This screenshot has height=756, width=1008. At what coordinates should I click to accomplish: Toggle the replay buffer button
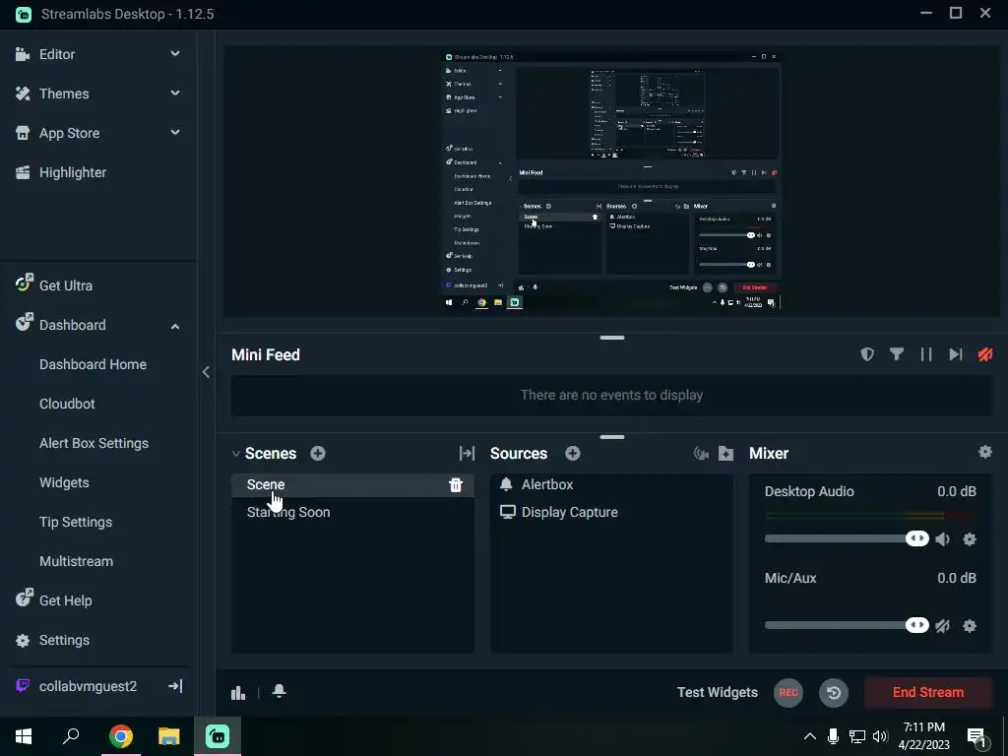click(834, 692)
